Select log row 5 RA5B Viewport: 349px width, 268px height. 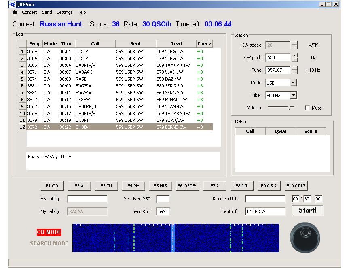pos(116,79)
